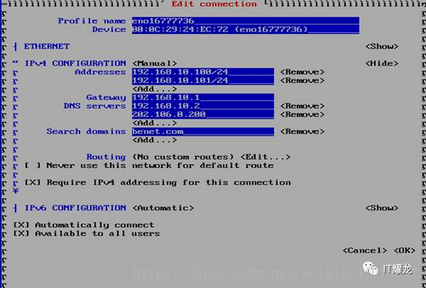This screenshot has height=288, width=426.
Task: Click the Routing label
Action: pyautogui.click(x=106, y=157)
